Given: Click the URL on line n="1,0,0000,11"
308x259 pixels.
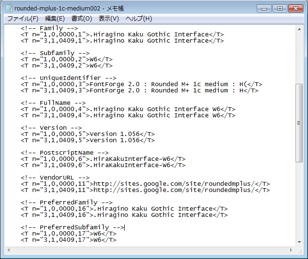Looking at the screenshot, I should [x=174, y=184].
